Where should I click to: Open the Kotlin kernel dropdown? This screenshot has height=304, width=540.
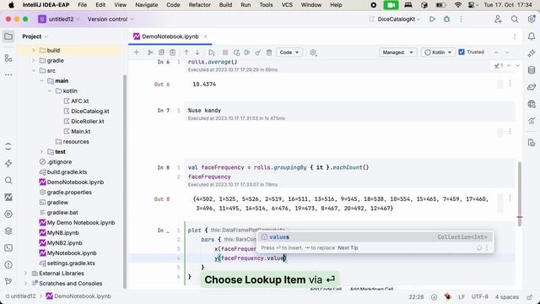click(438, 52)
